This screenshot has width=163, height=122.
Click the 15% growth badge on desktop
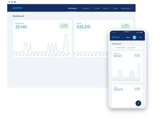[64, 26]
